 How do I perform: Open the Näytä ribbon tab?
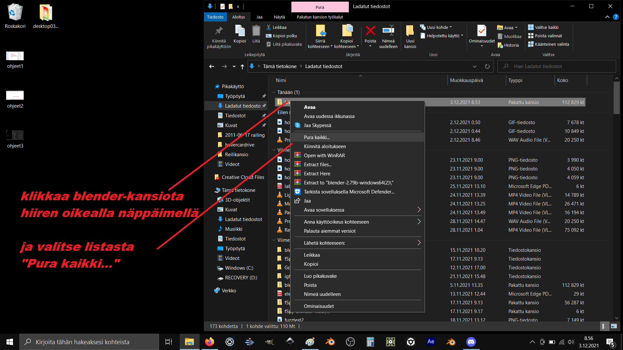coord(279,17)
